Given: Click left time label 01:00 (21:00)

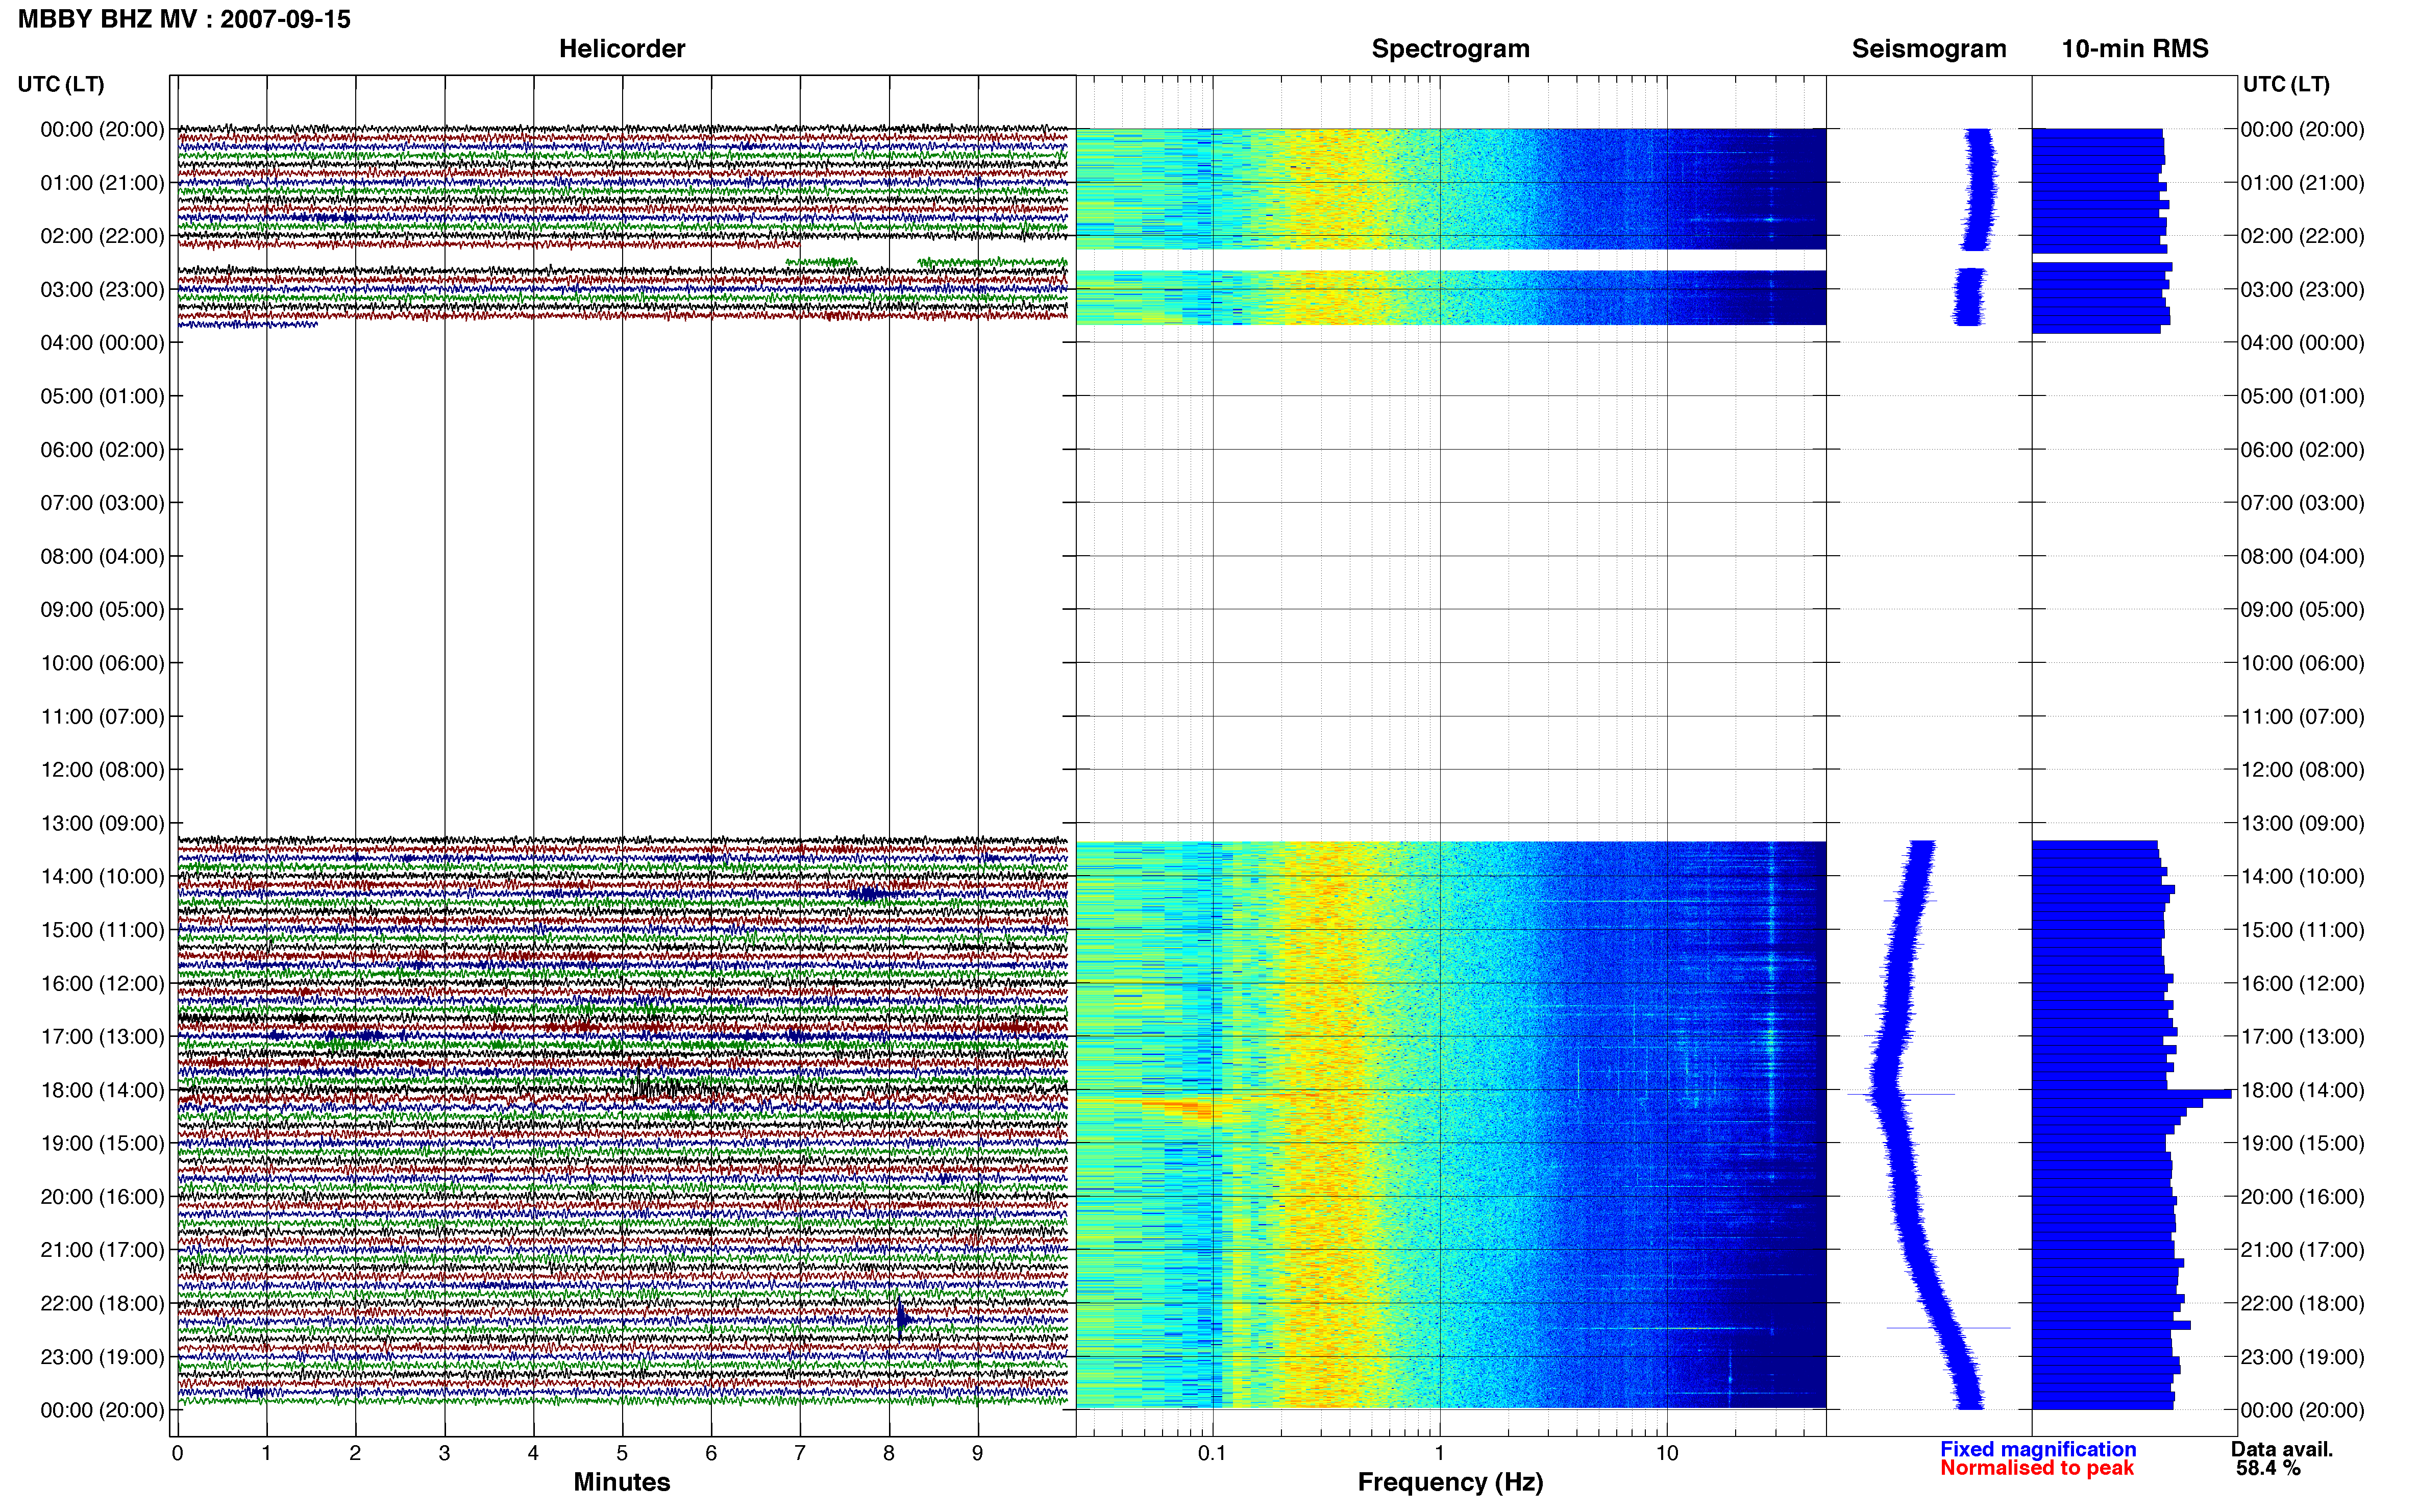Looking at the screenshot, I should point(102,183).
